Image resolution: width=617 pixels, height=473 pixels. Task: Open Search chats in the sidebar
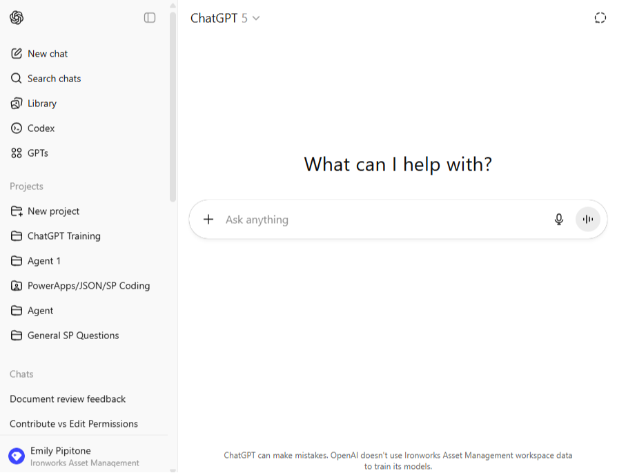point(54,79)
